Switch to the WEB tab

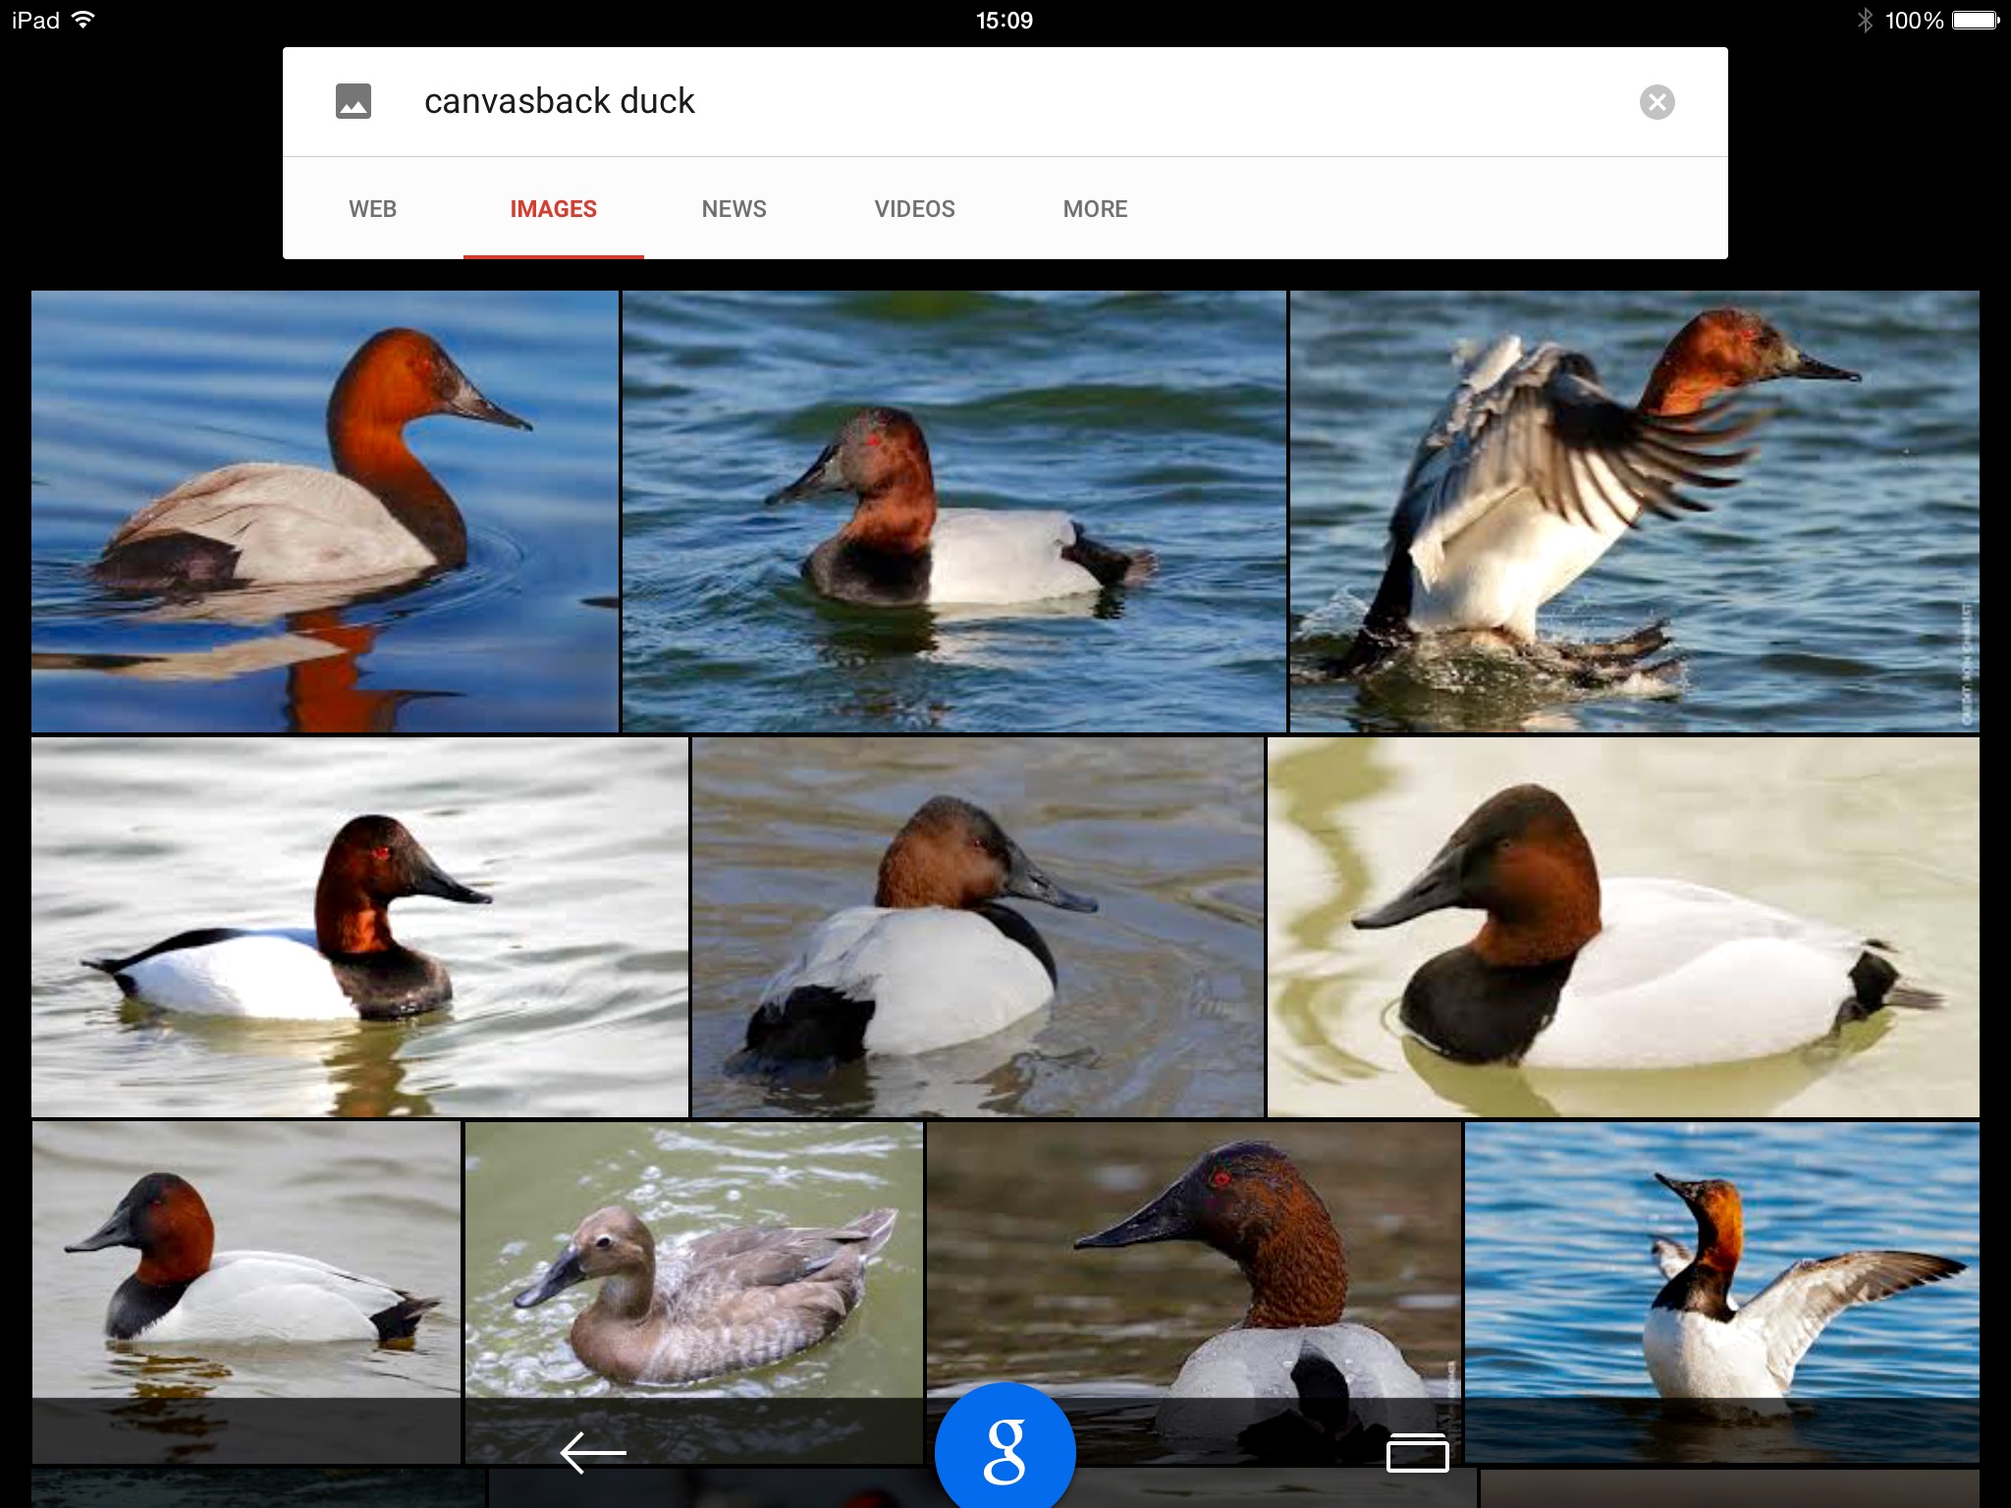[372, 209]
